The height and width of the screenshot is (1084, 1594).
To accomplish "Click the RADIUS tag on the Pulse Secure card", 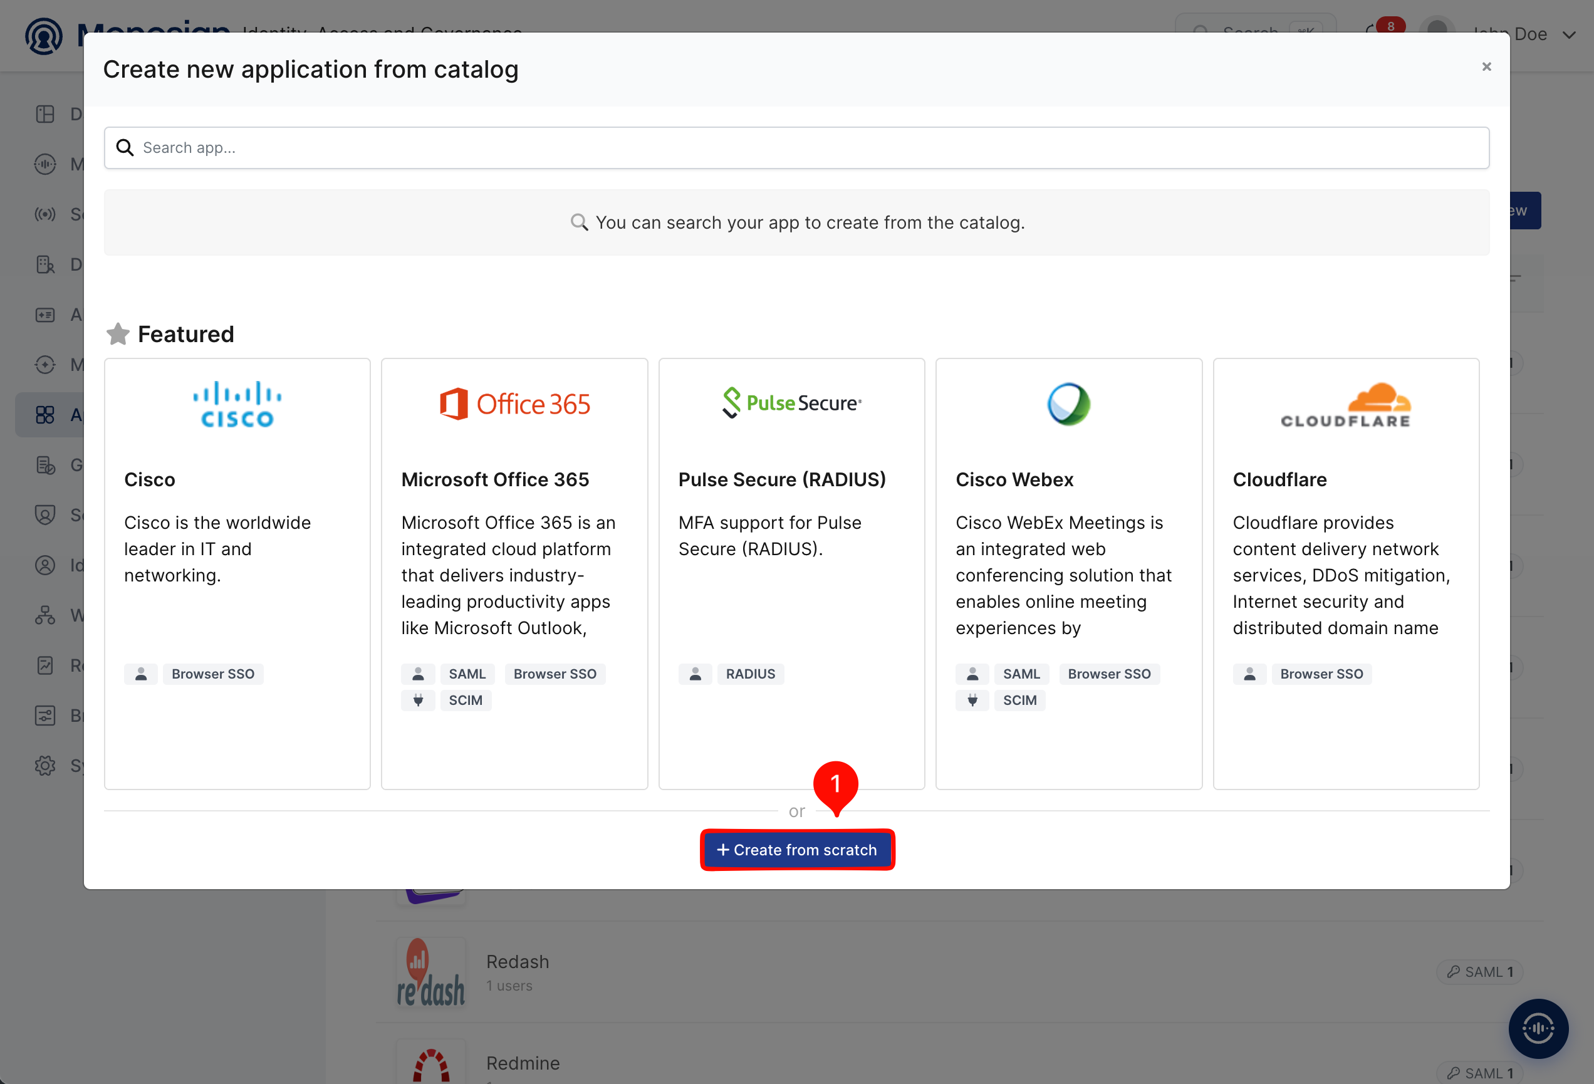I will click(751, 674).
